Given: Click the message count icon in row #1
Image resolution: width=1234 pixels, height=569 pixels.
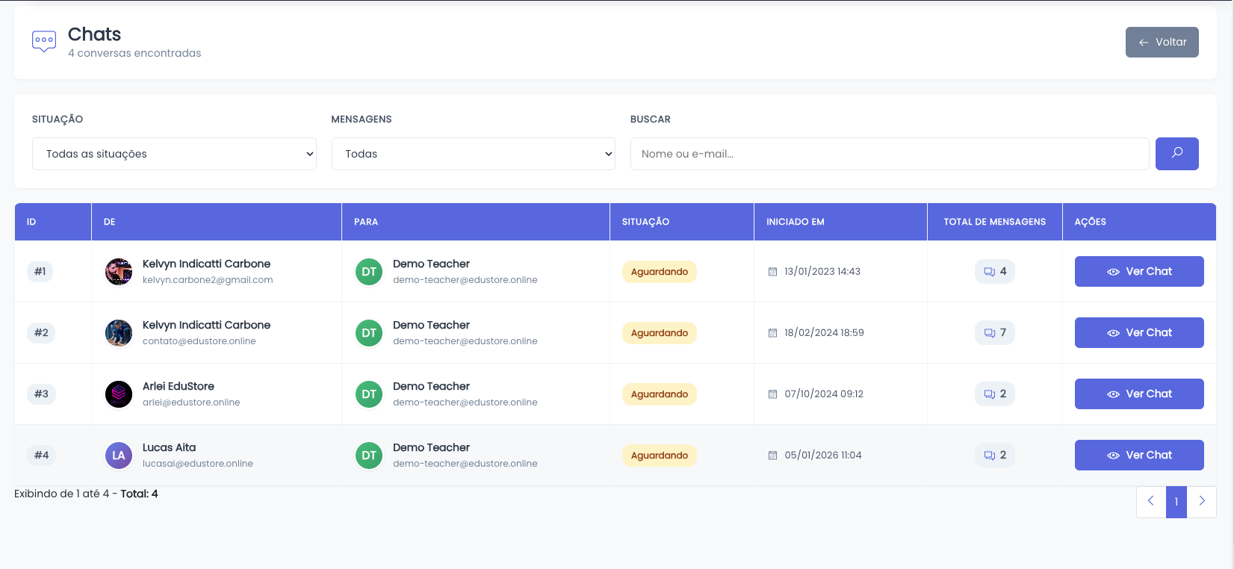Looking at the screenshot, I should click(989, 272).
